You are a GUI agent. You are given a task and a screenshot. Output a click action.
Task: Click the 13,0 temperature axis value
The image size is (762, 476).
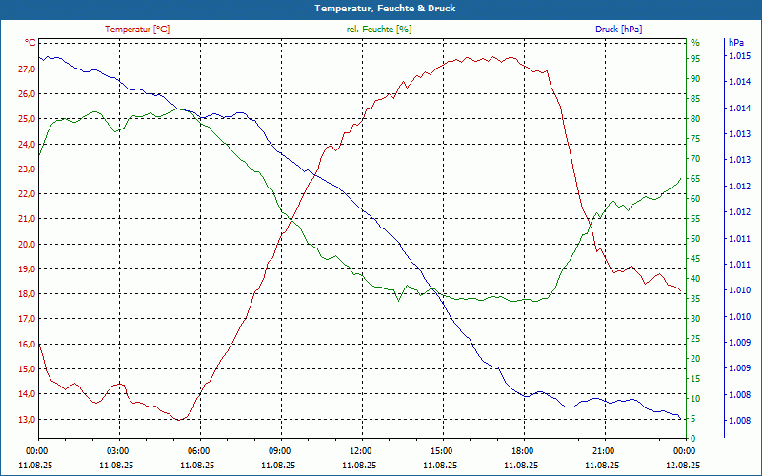(27, 419)
